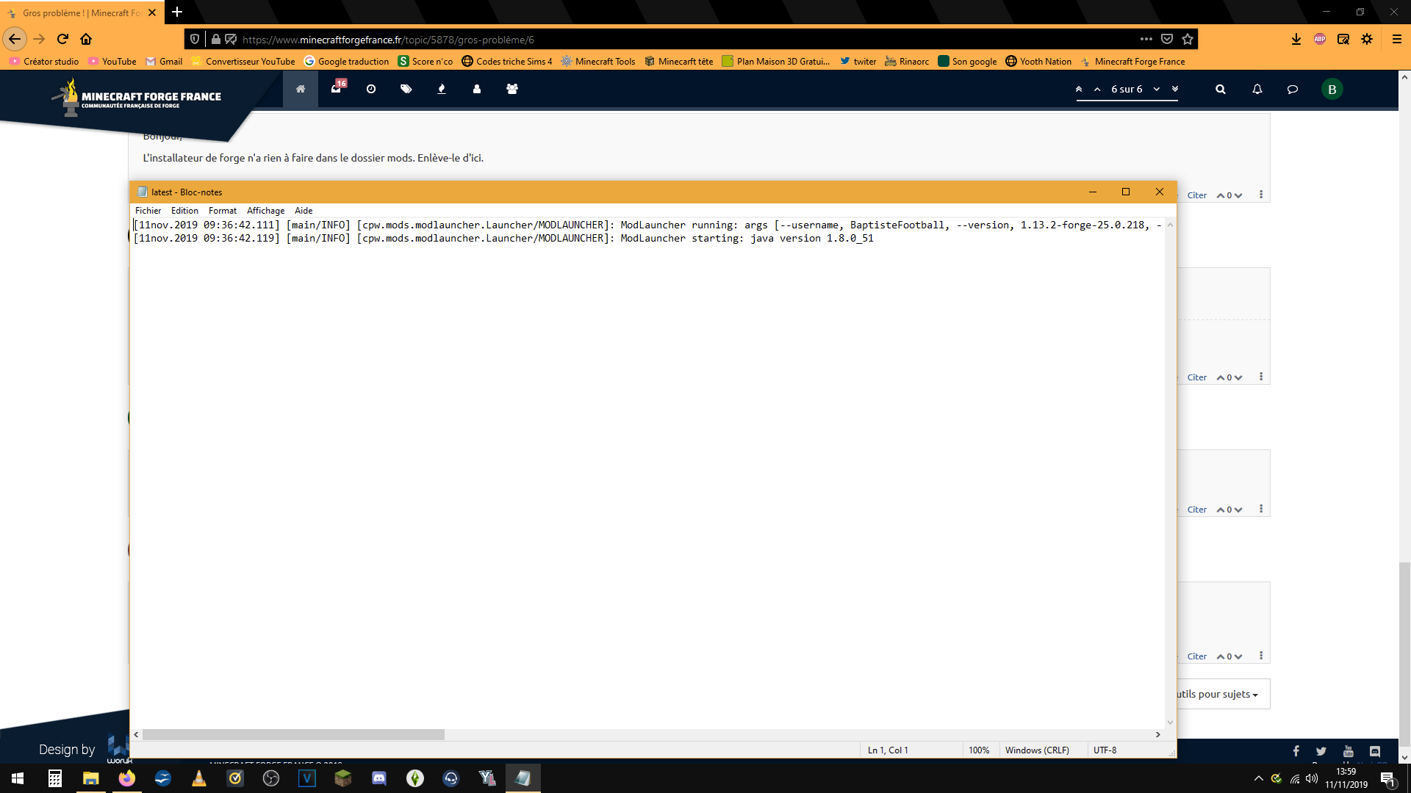This screenshot has width=1411, height=793.
Task: Open notifications bell icon
Action: click(x=1257, y=89)
